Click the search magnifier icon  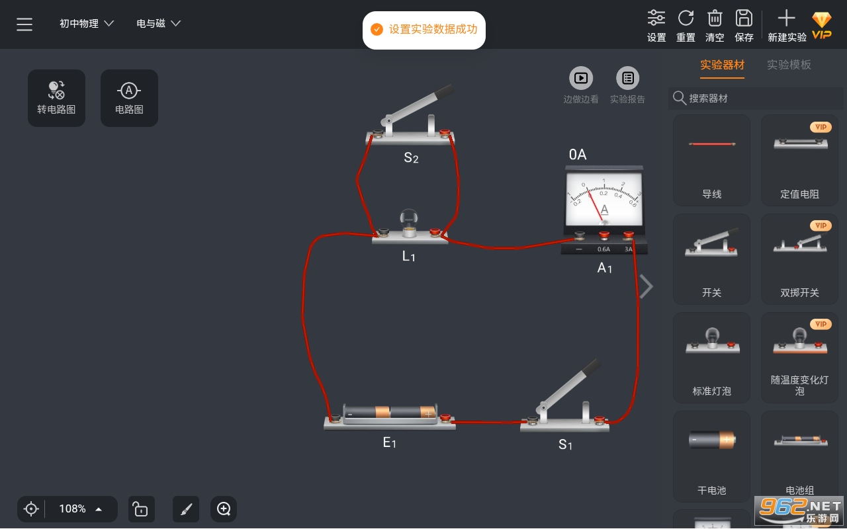coord(679,98)
